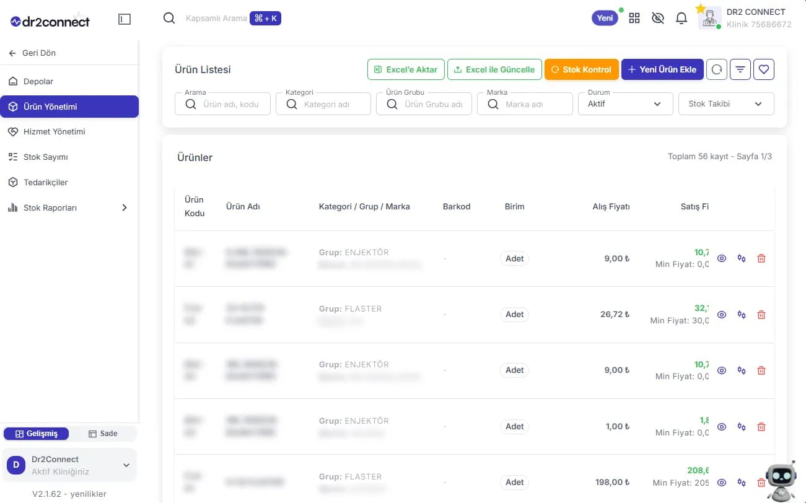This screenshot has height=503, width=806.
Task: Click the orange Stok Kontrol button
Action: 581,69
